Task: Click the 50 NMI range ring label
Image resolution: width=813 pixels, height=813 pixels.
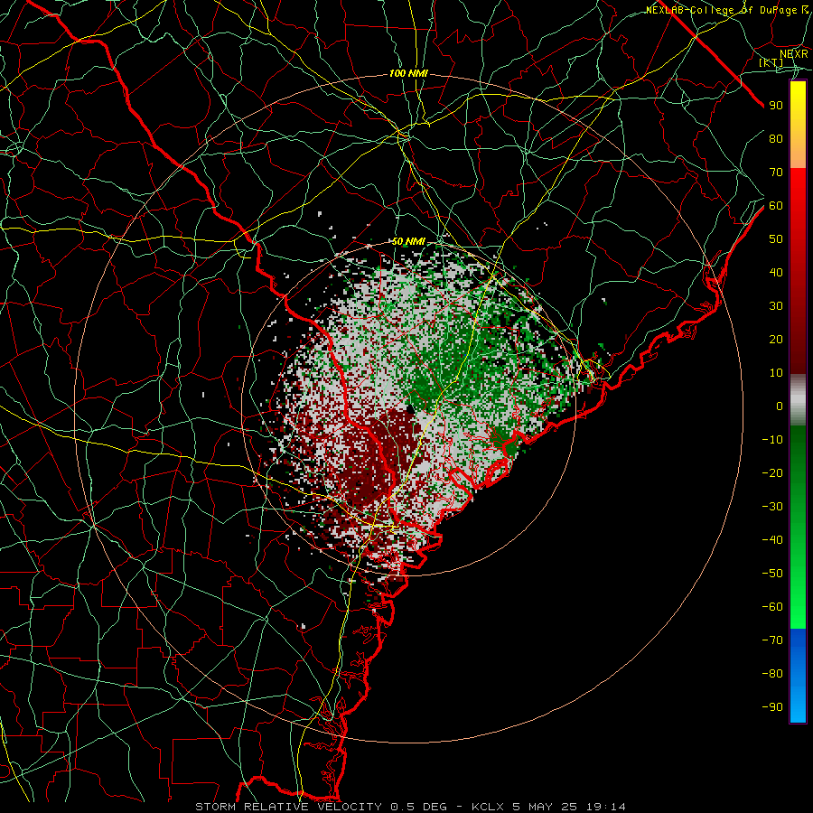Action: (x=408, y=241)
